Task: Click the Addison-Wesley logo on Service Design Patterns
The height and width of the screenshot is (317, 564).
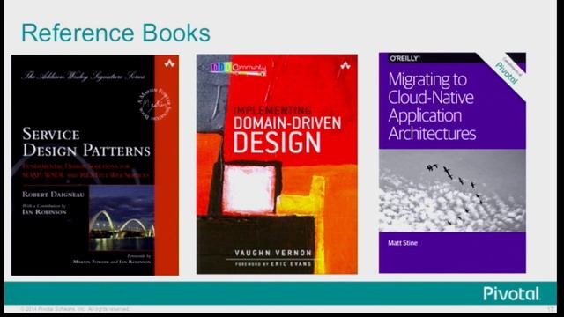Action: 169,63
